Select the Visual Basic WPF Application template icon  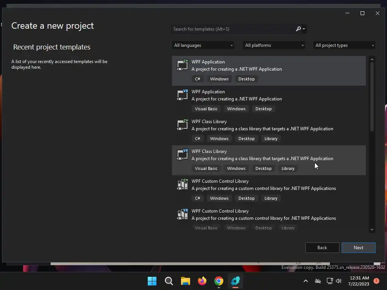coord(183,95)
